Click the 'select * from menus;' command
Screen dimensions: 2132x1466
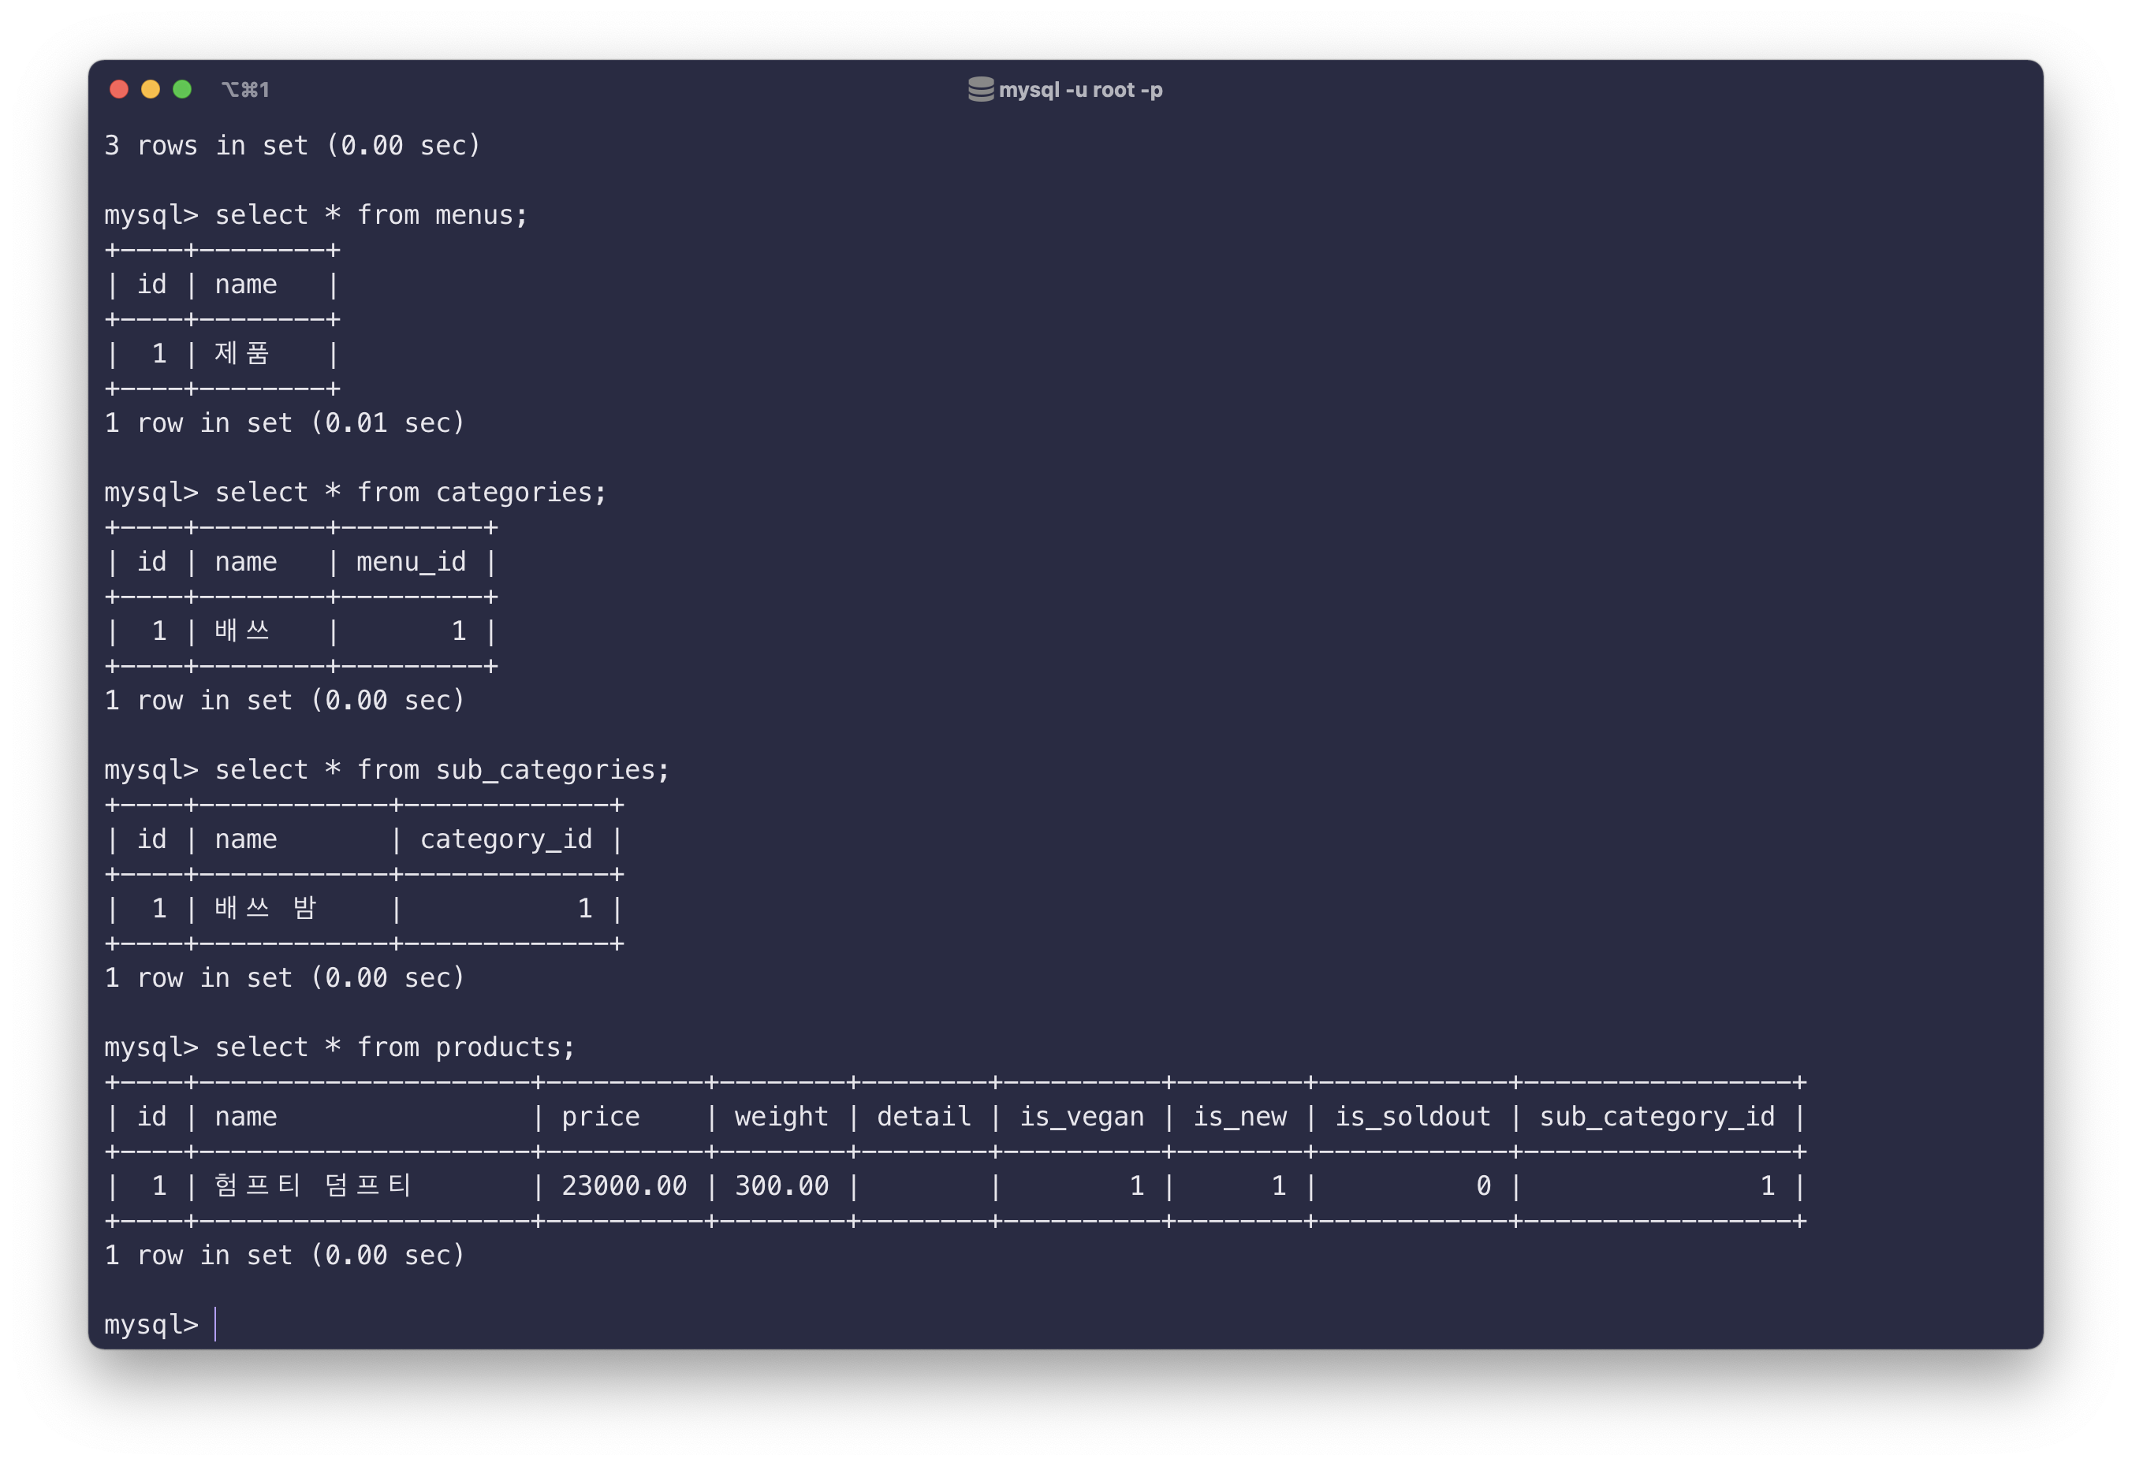[371, 215]
